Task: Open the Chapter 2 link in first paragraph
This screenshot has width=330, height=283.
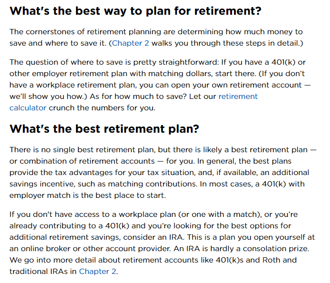Action: (x=129, y=43)
